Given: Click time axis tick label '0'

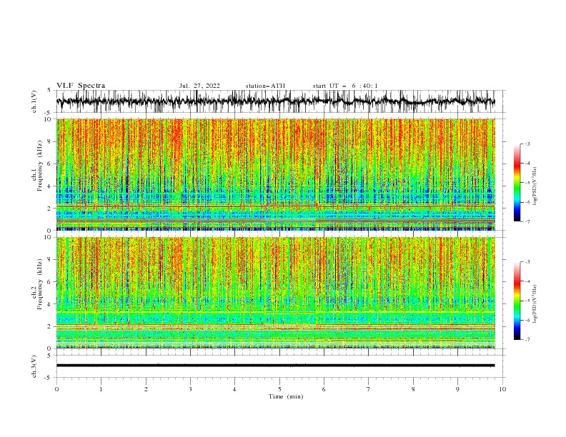Looking at the screenshot, I should point(56,389).
